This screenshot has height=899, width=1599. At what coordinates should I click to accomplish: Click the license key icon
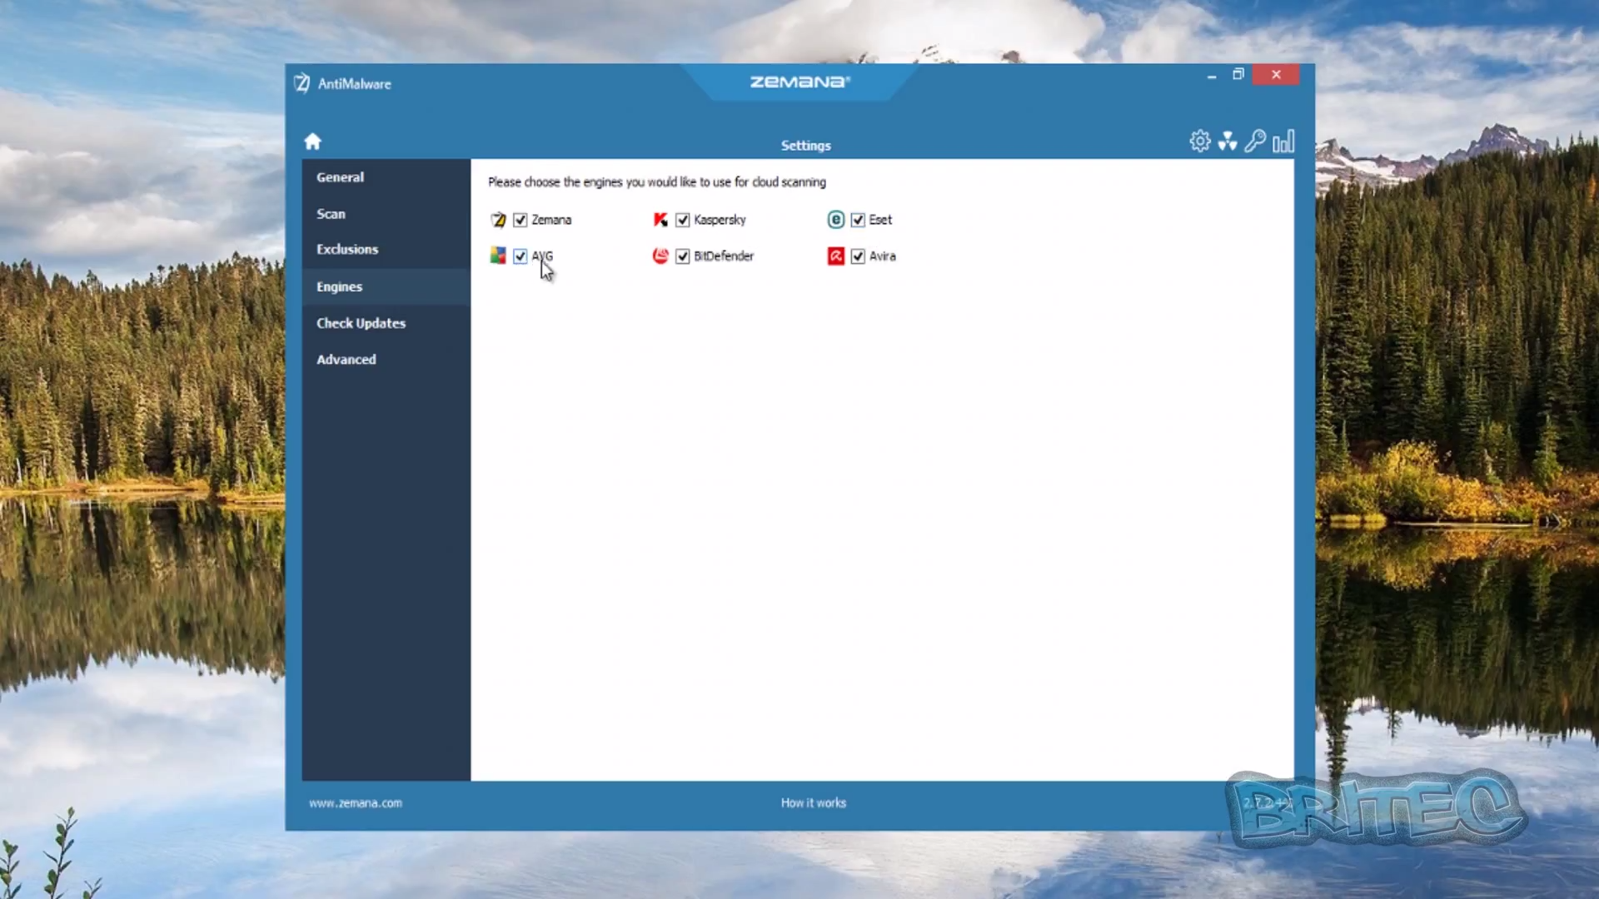pyautogui.click(x=1255, y=142)
